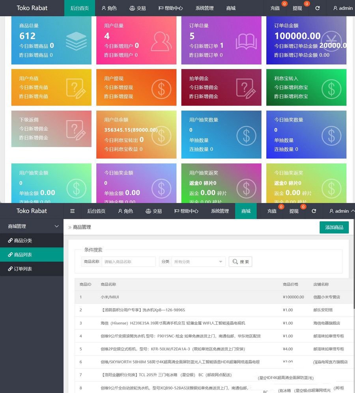Collapse the 商城管理 sidebar section

[x=56, y=226]
